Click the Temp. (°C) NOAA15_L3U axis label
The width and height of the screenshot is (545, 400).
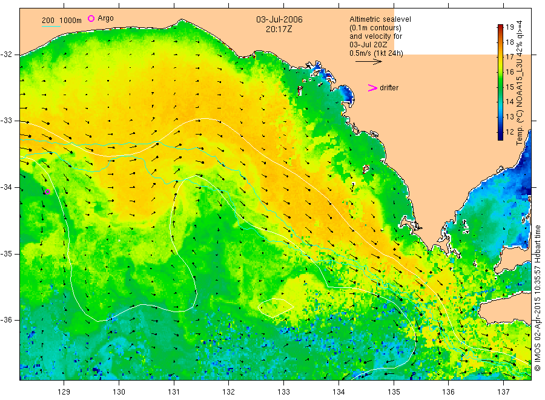click(520, 83)
